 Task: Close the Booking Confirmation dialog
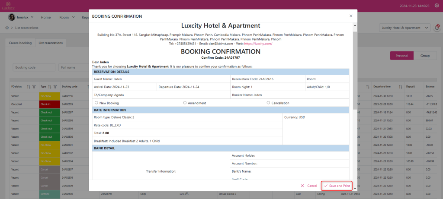(351, 16)
